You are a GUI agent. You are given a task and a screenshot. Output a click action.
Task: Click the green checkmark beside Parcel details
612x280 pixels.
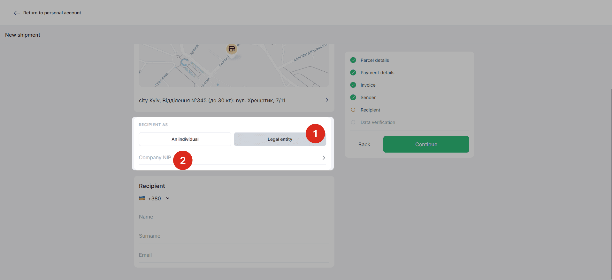click(353, 60)
